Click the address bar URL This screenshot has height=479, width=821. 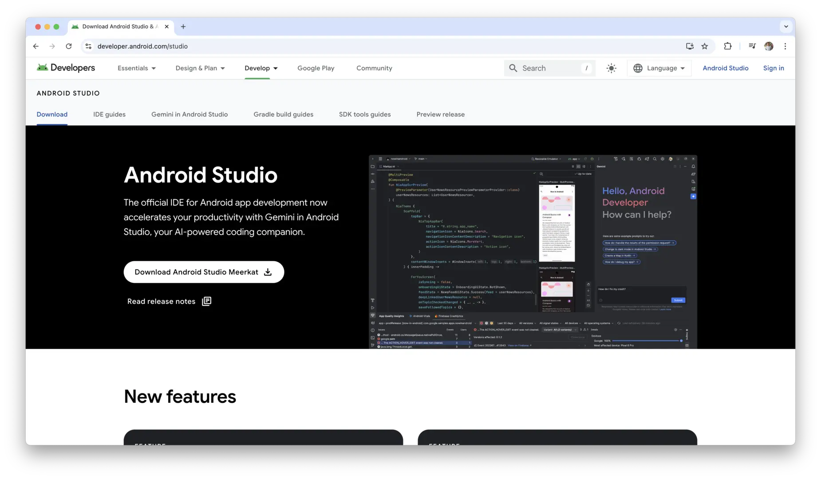click(142, 46)
